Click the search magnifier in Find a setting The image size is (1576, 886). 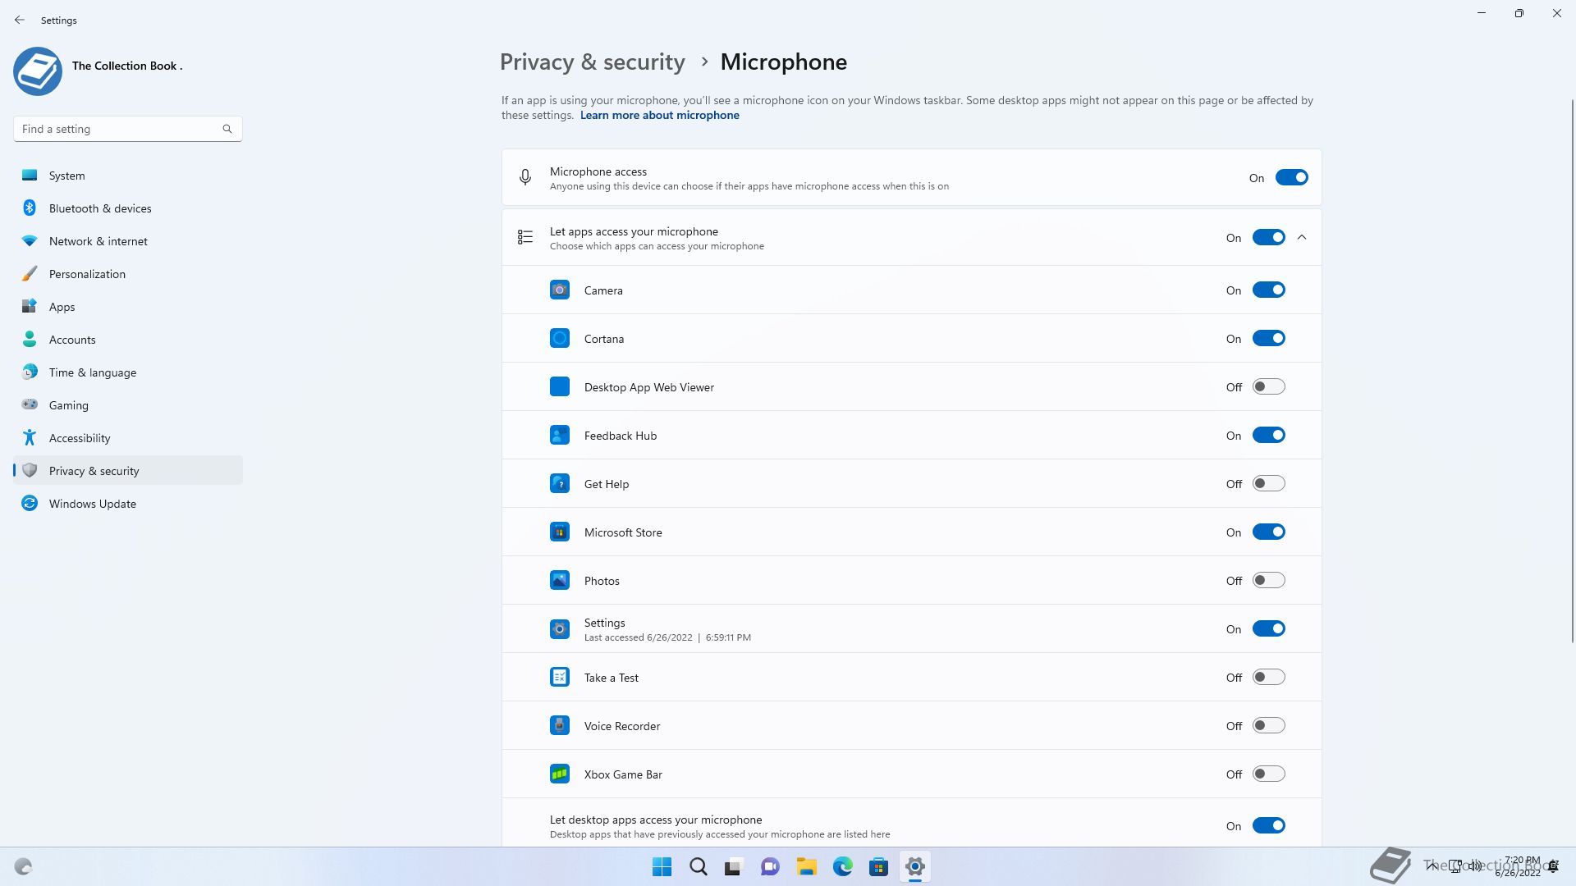click(227, 129)
